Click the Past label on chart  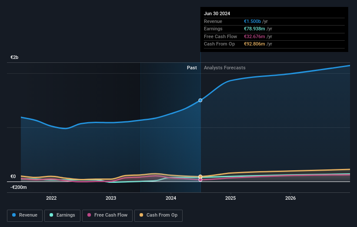tap(192, 68)
